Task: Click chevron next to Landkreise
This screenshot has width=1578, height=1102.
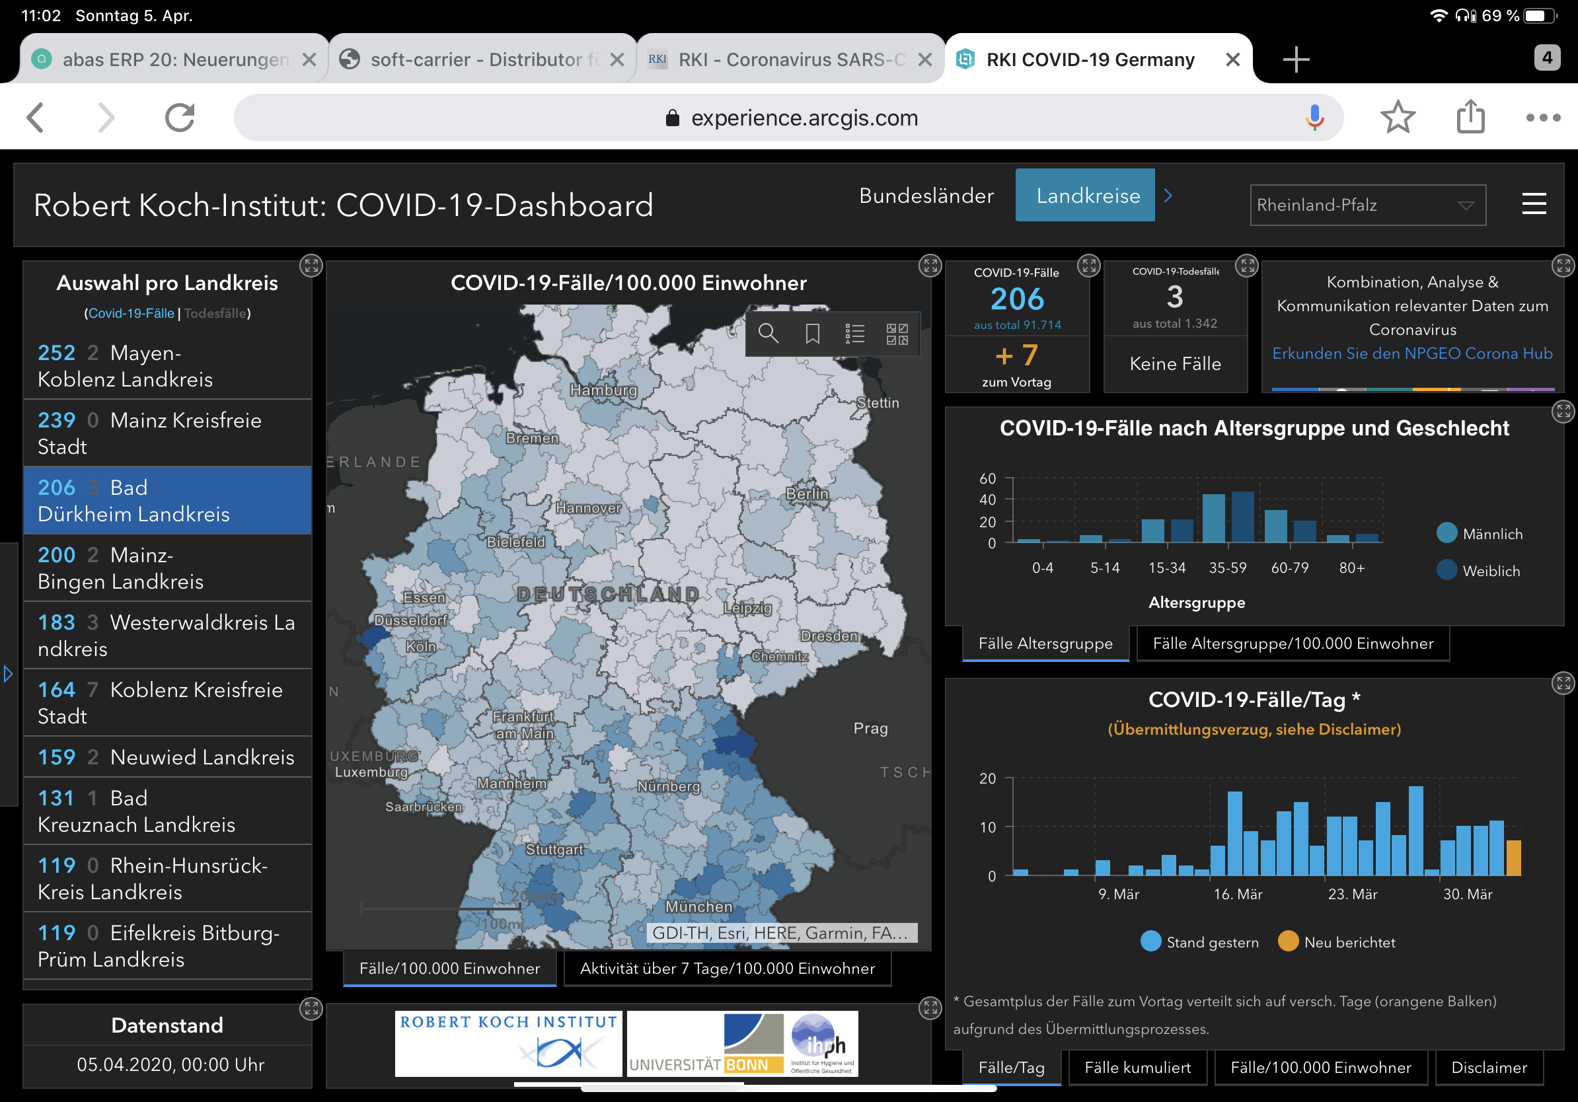Action: tap(1168, 196)
